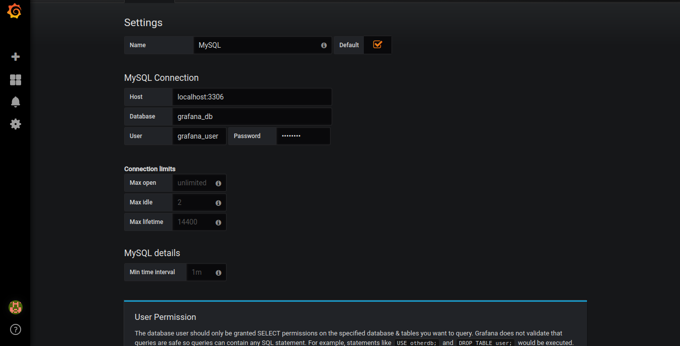Edit the User field grafana_user

point(199,136)
